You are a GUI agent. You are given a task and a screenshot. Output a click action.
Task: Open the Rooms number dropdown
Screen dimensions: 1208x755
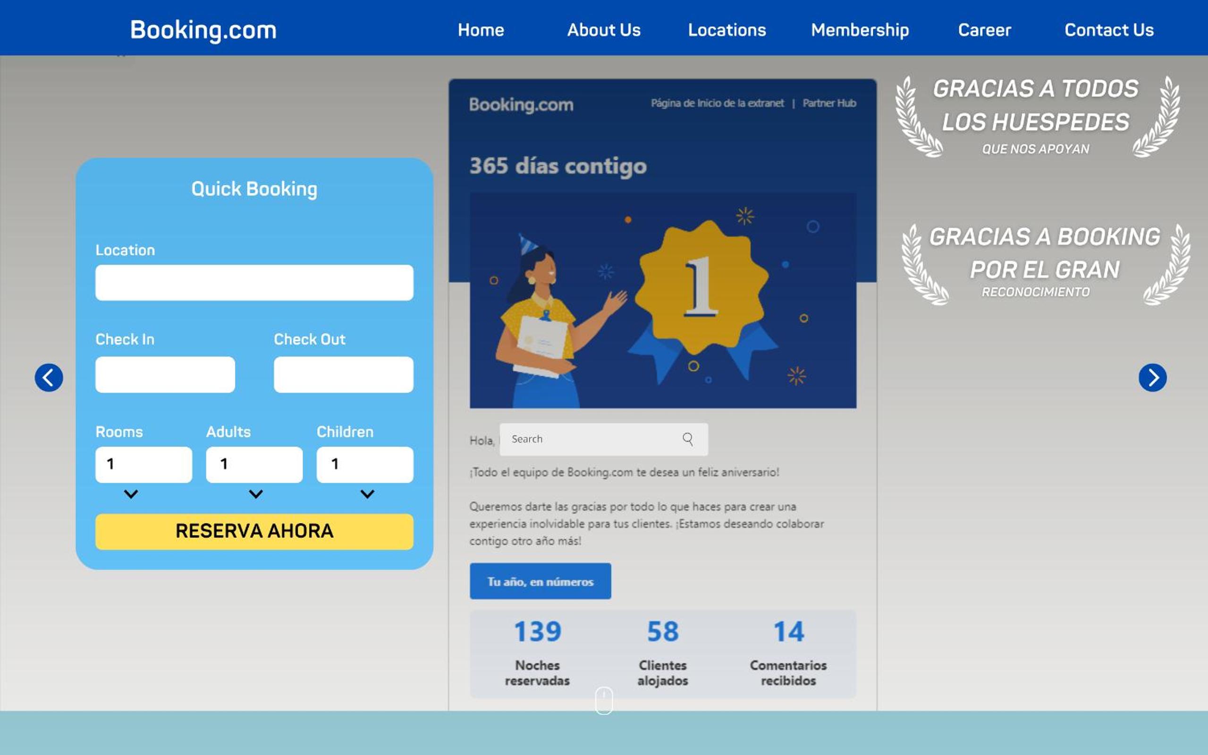pyautogui.click(x=144, y=464)
